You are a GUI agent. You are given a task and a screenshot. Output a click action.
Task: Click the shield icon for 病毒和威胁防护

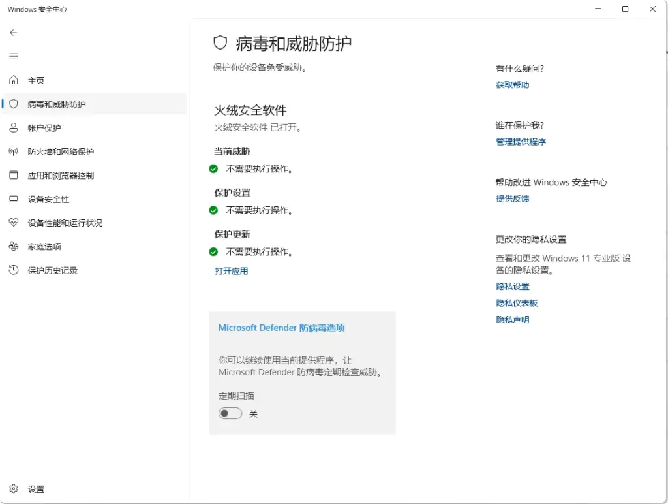click(14, 104)
